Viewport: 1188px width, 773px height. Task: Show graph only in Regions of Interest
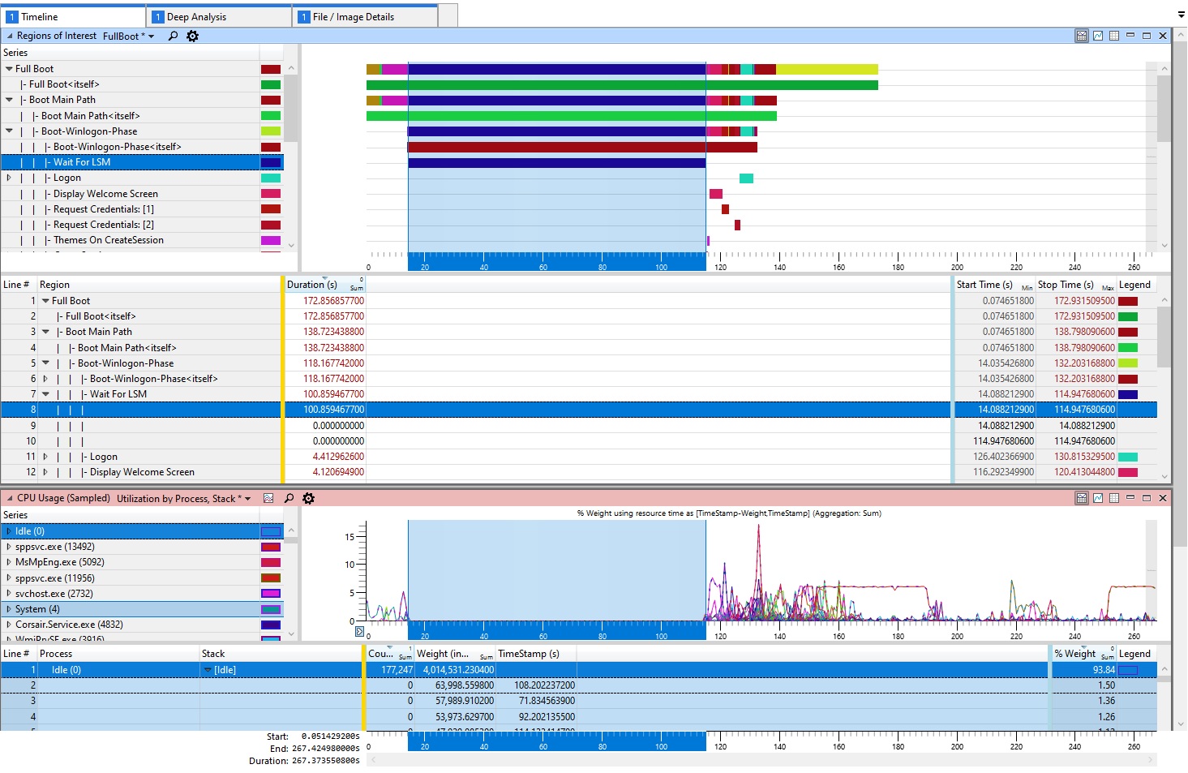point(1098,36)
